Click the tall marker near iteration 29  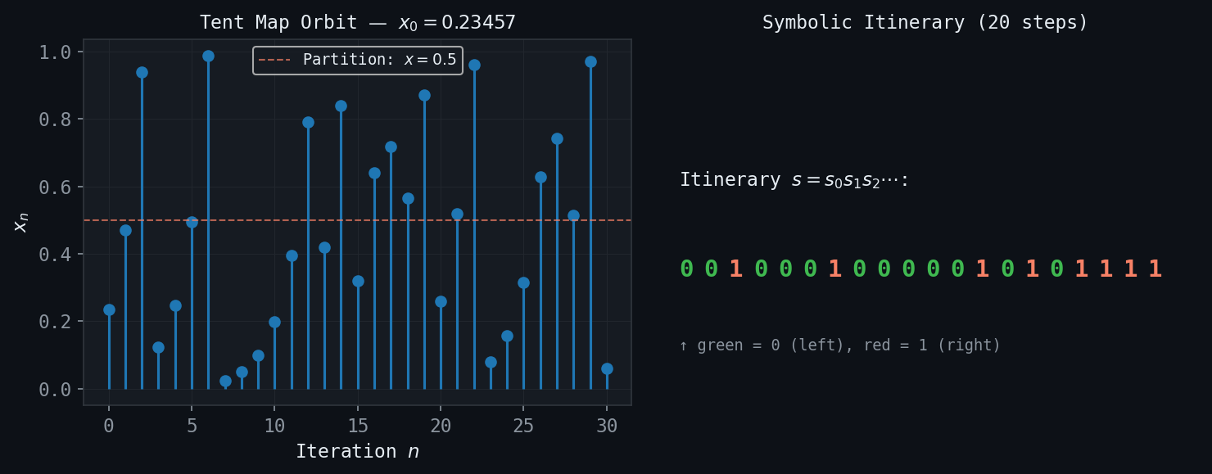click(591, 60)
